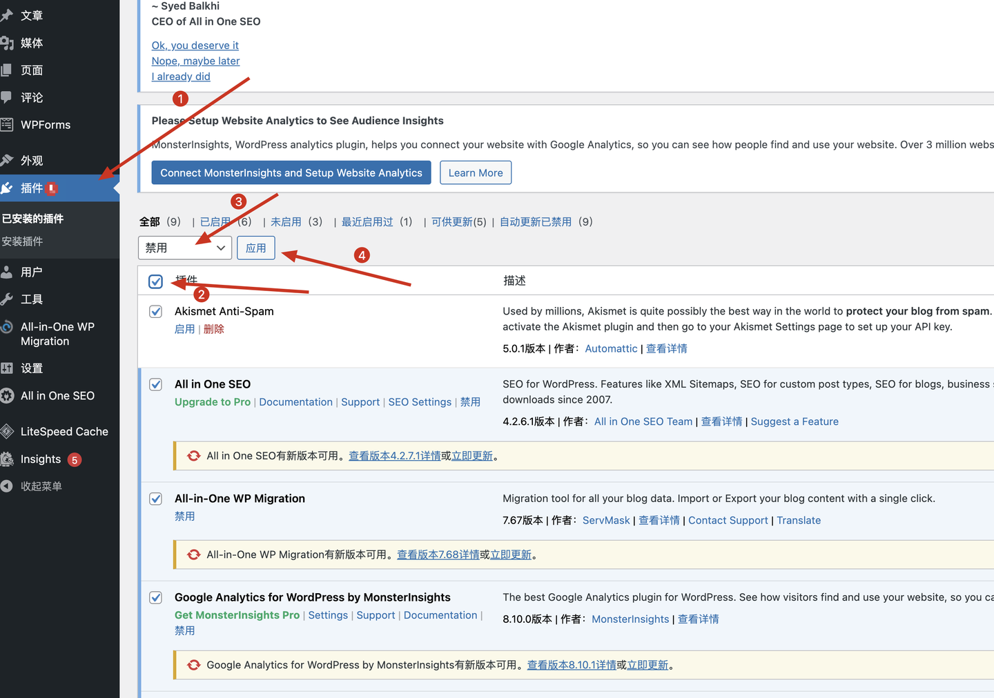Delete Akismet via the 删除 link
Viewport: 994px width, 698px height.
[214, 330]
